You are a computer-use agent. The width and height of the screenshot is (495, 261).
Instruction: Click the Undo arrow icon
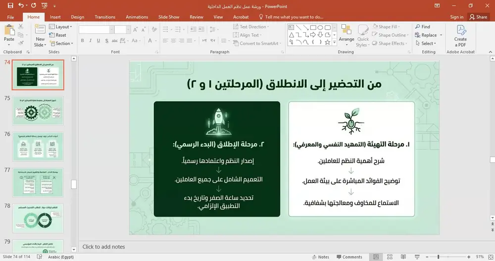(x=21, y=5)
